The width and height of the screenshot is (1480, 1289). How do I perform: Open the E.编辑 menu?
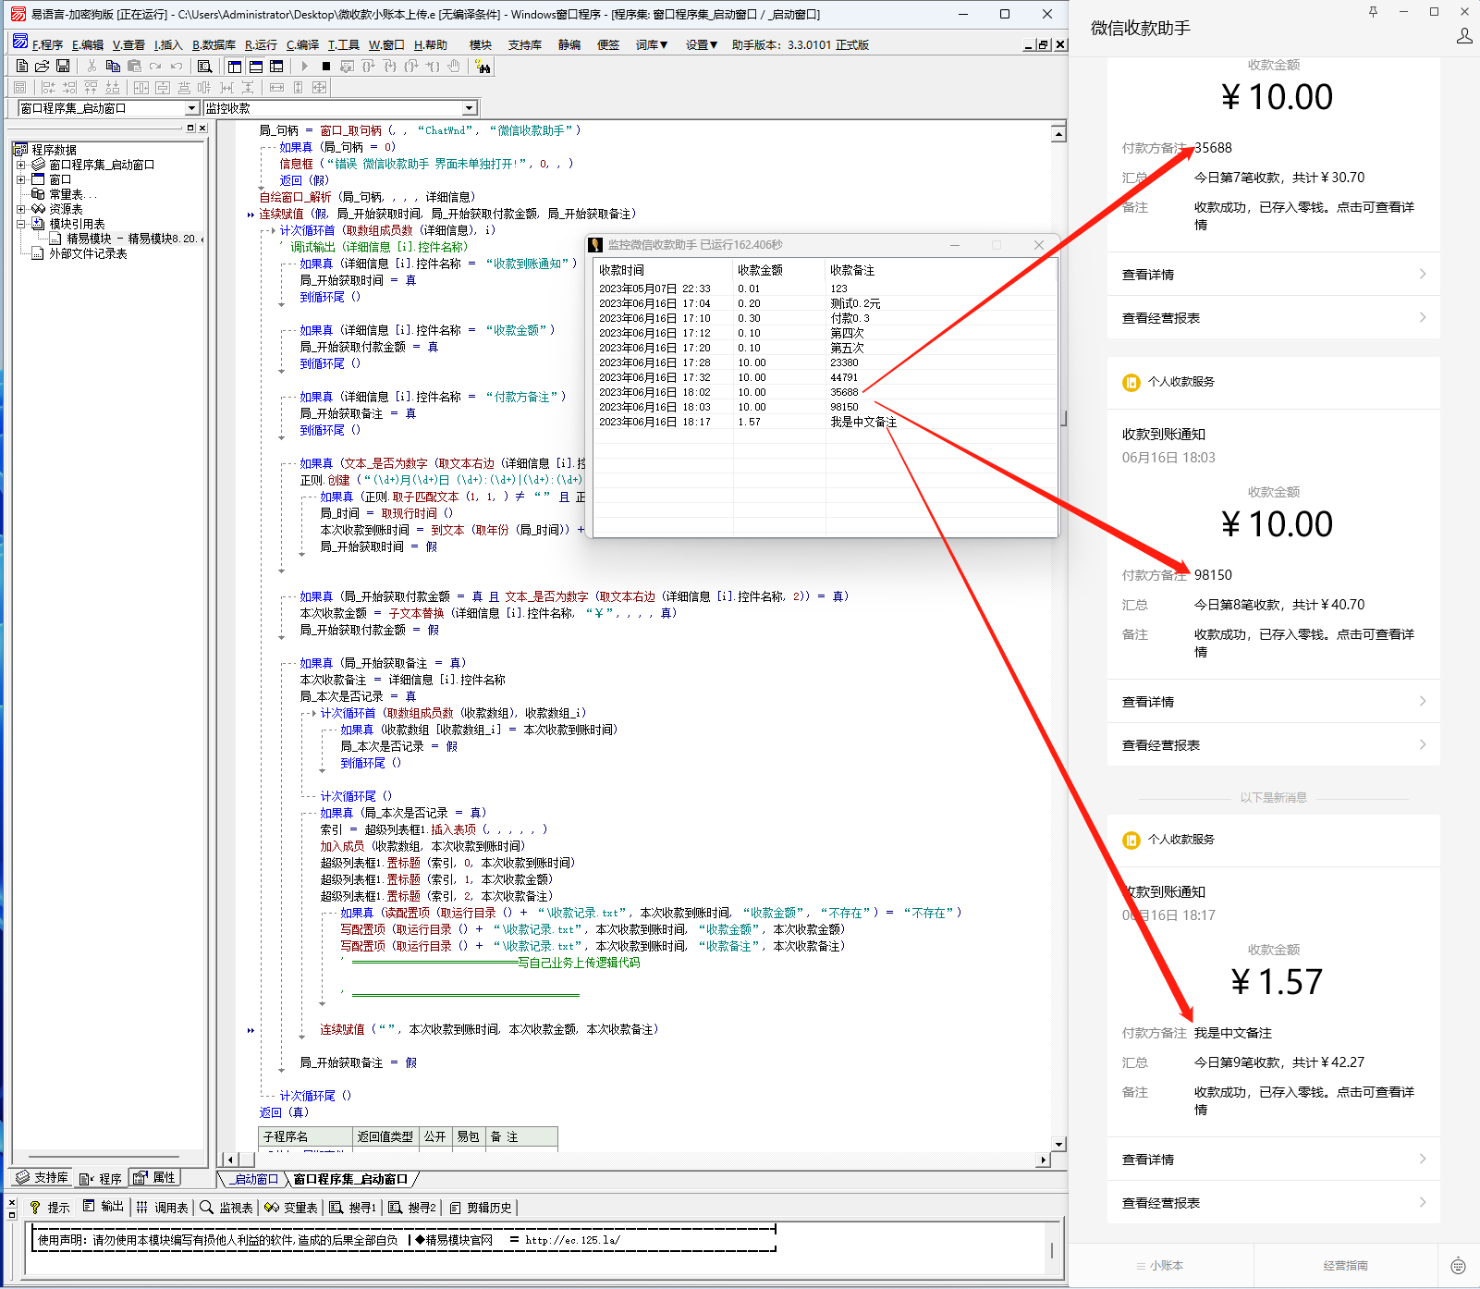tap(88, 44)
